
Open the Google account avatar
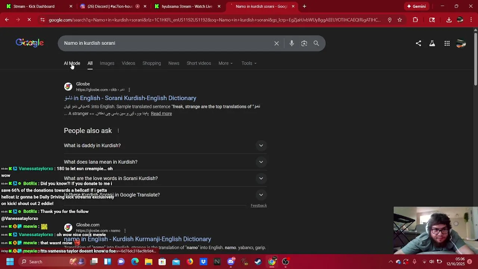tap(461, 43)
